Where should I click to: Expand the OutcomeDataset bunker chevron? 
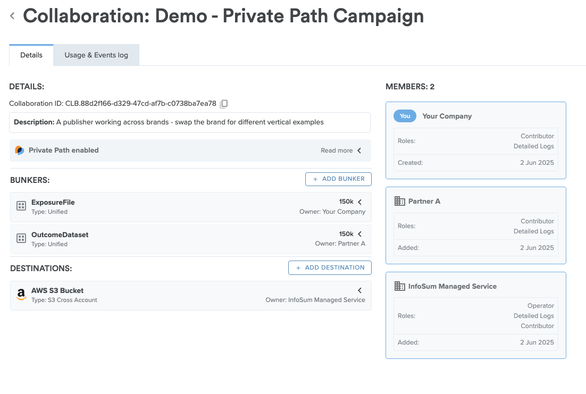[359, 234]
